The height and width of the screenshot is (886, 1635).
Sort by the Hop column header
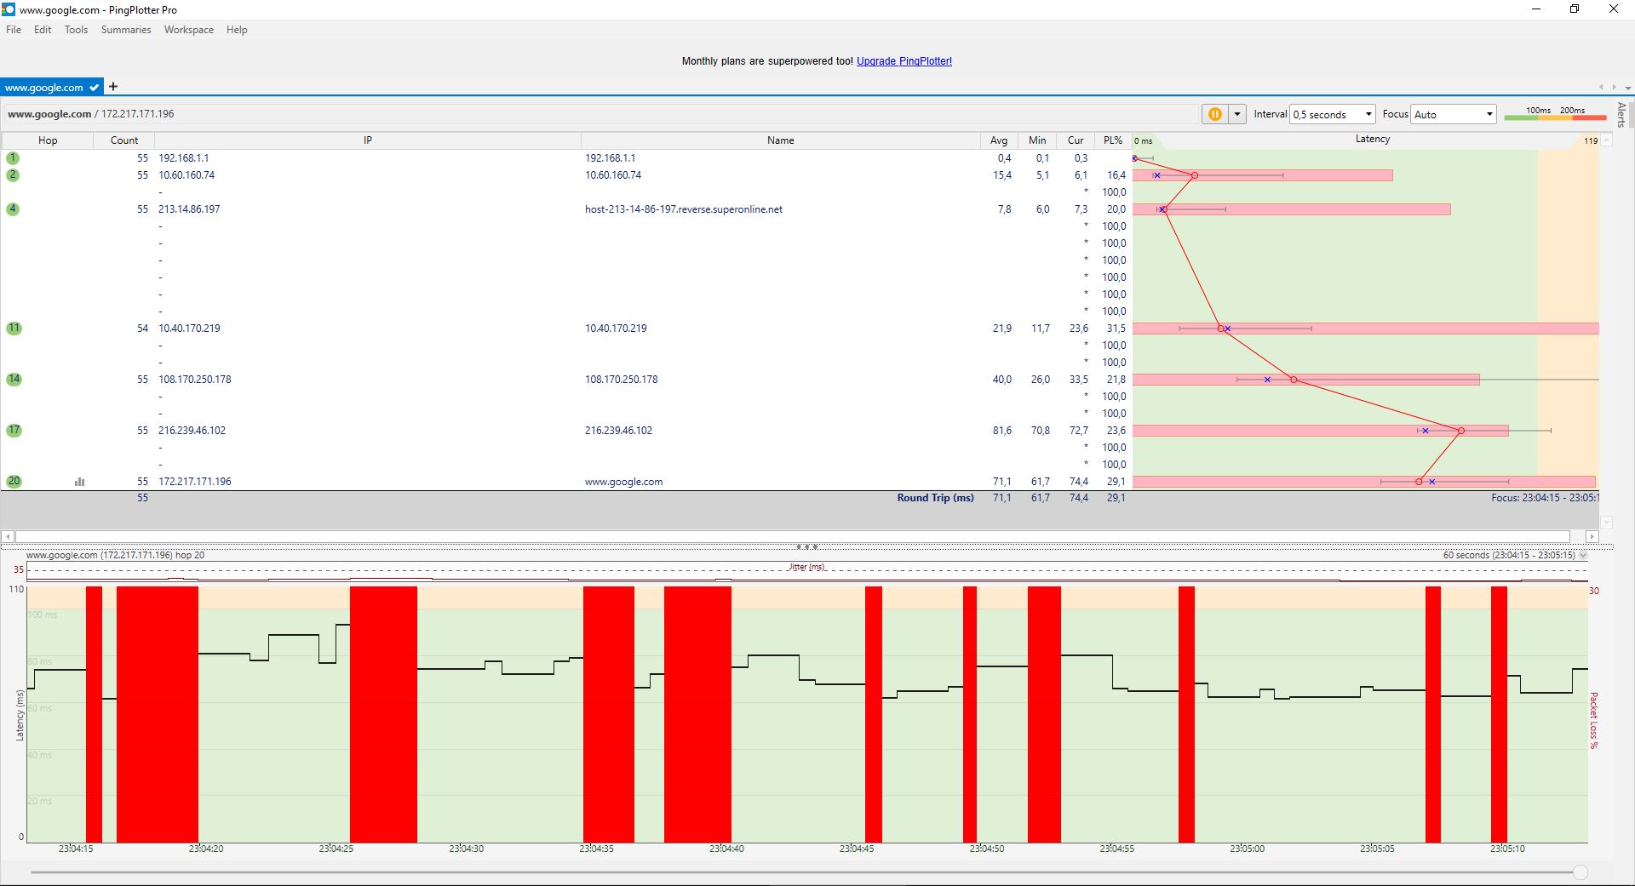tap(48, 140)
